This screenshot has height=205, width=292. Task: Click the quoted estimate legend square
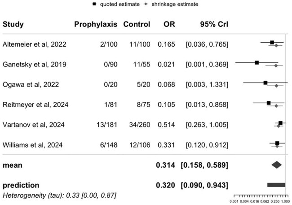click(94, 4)
